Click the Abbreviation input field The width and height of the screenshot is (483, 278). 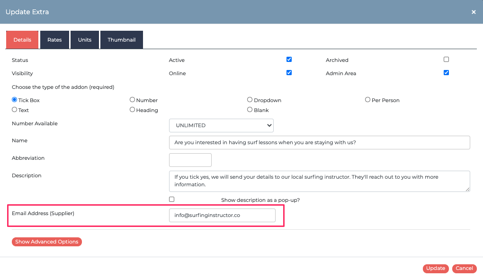click(190, 160)
